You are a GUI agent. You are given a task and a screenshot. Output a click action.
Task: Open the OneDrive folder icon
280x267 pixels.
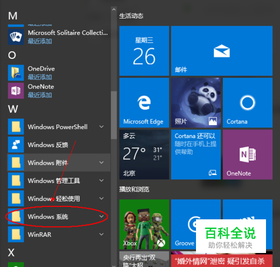click(x=16, y=72)
